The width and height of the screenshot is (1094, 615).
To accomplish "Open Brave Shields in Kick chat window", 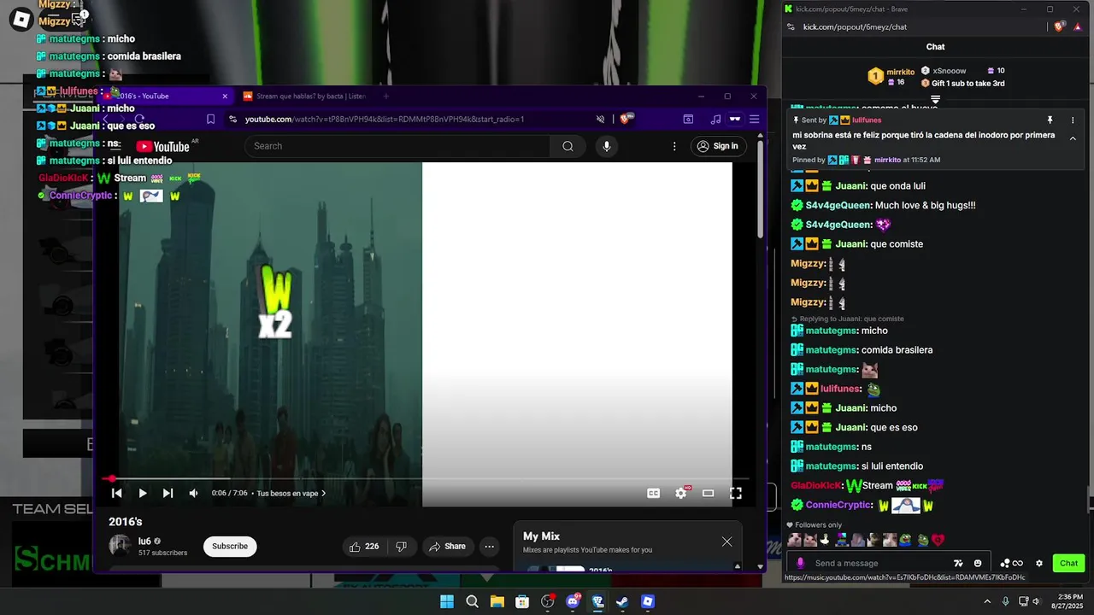I will click(1060, 26).
